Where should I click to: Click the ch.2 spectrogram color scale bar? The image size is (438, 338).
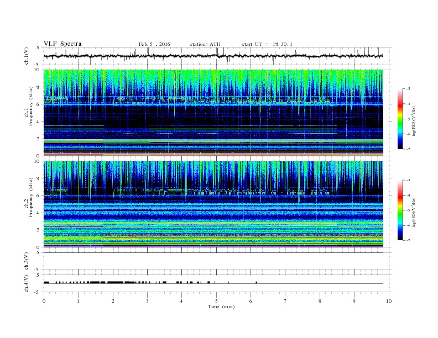coord(400,210)
